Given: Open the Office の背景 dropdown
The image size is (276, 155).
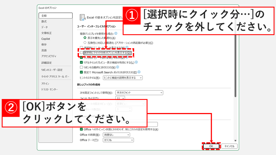Looking at the screenshot, I should click(x=116, y=135).
